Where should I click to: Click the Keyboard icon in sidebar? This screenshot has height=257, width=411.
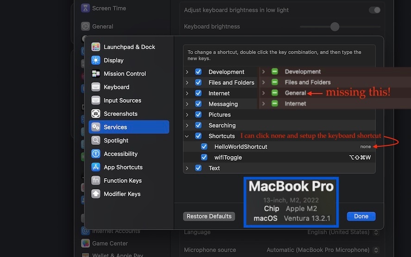pos(96,87)
